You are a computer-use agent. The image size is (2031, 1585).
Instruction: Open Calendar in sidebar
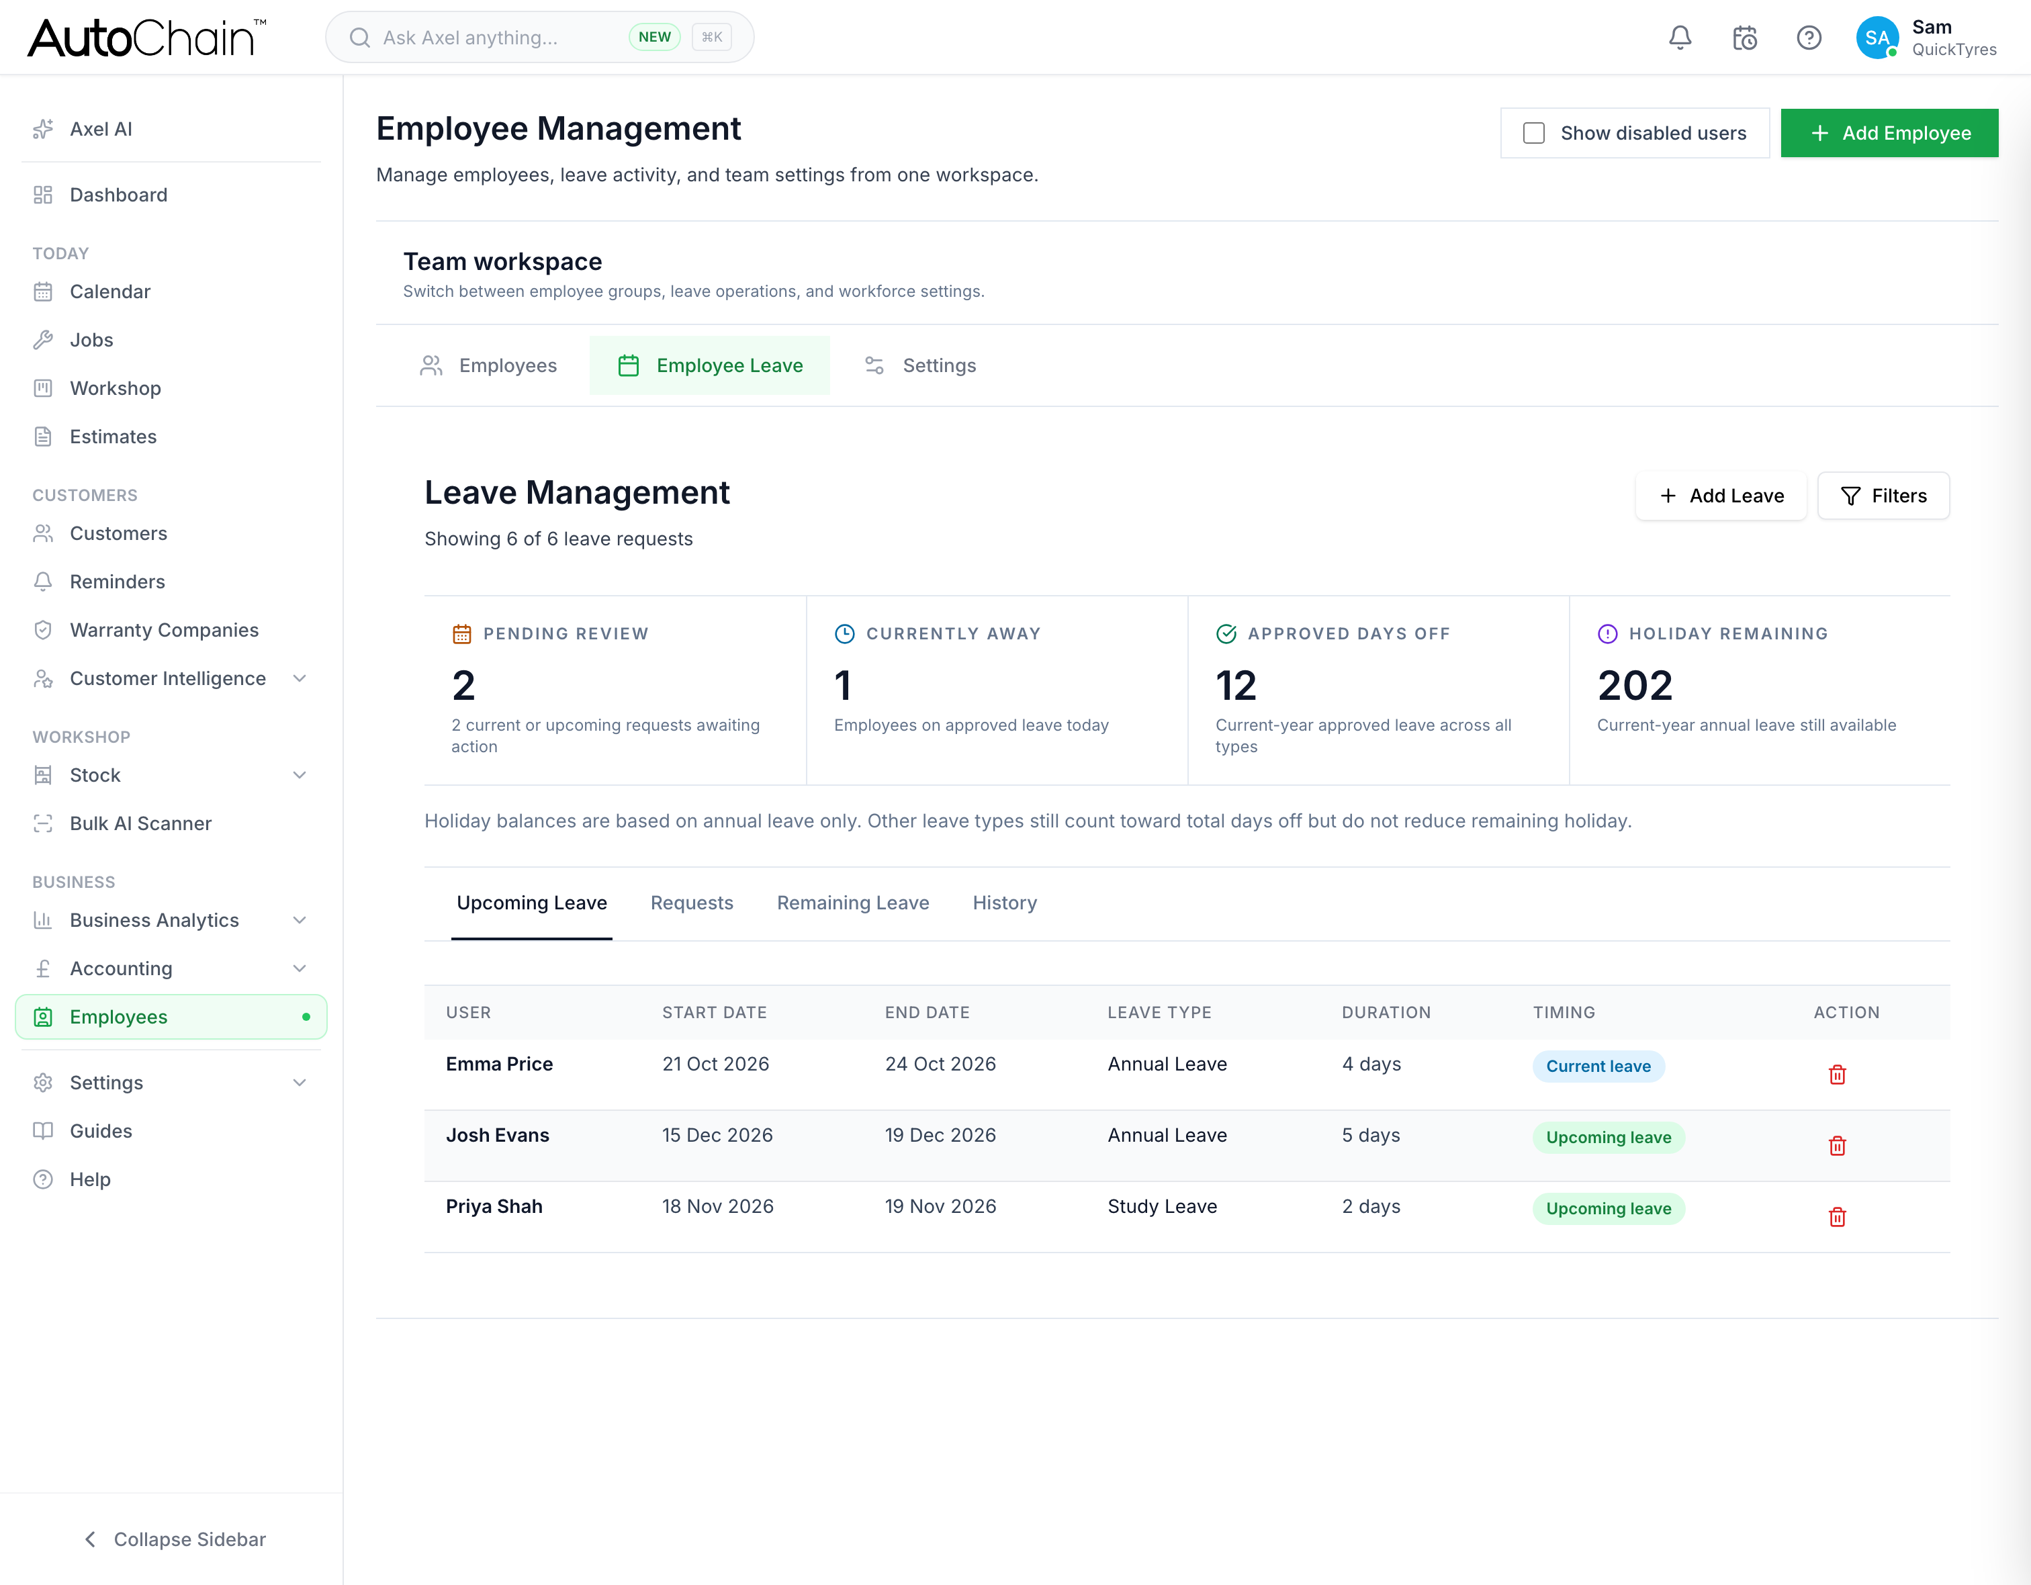[171, 291]
